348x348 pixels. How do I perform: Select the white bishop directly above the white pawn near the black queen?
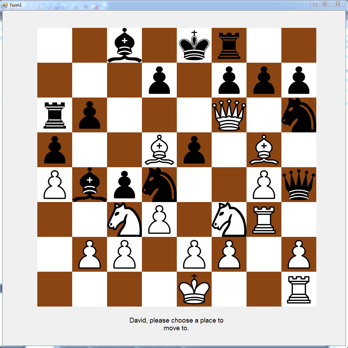(264, 150)
